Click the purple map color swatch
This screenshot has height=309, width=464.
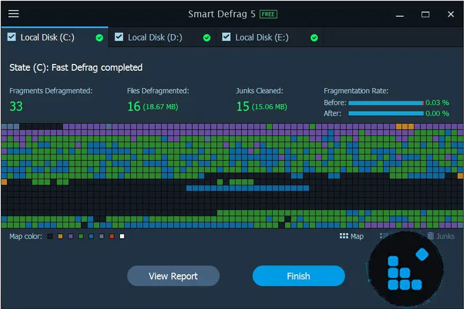tap(70, 236)
